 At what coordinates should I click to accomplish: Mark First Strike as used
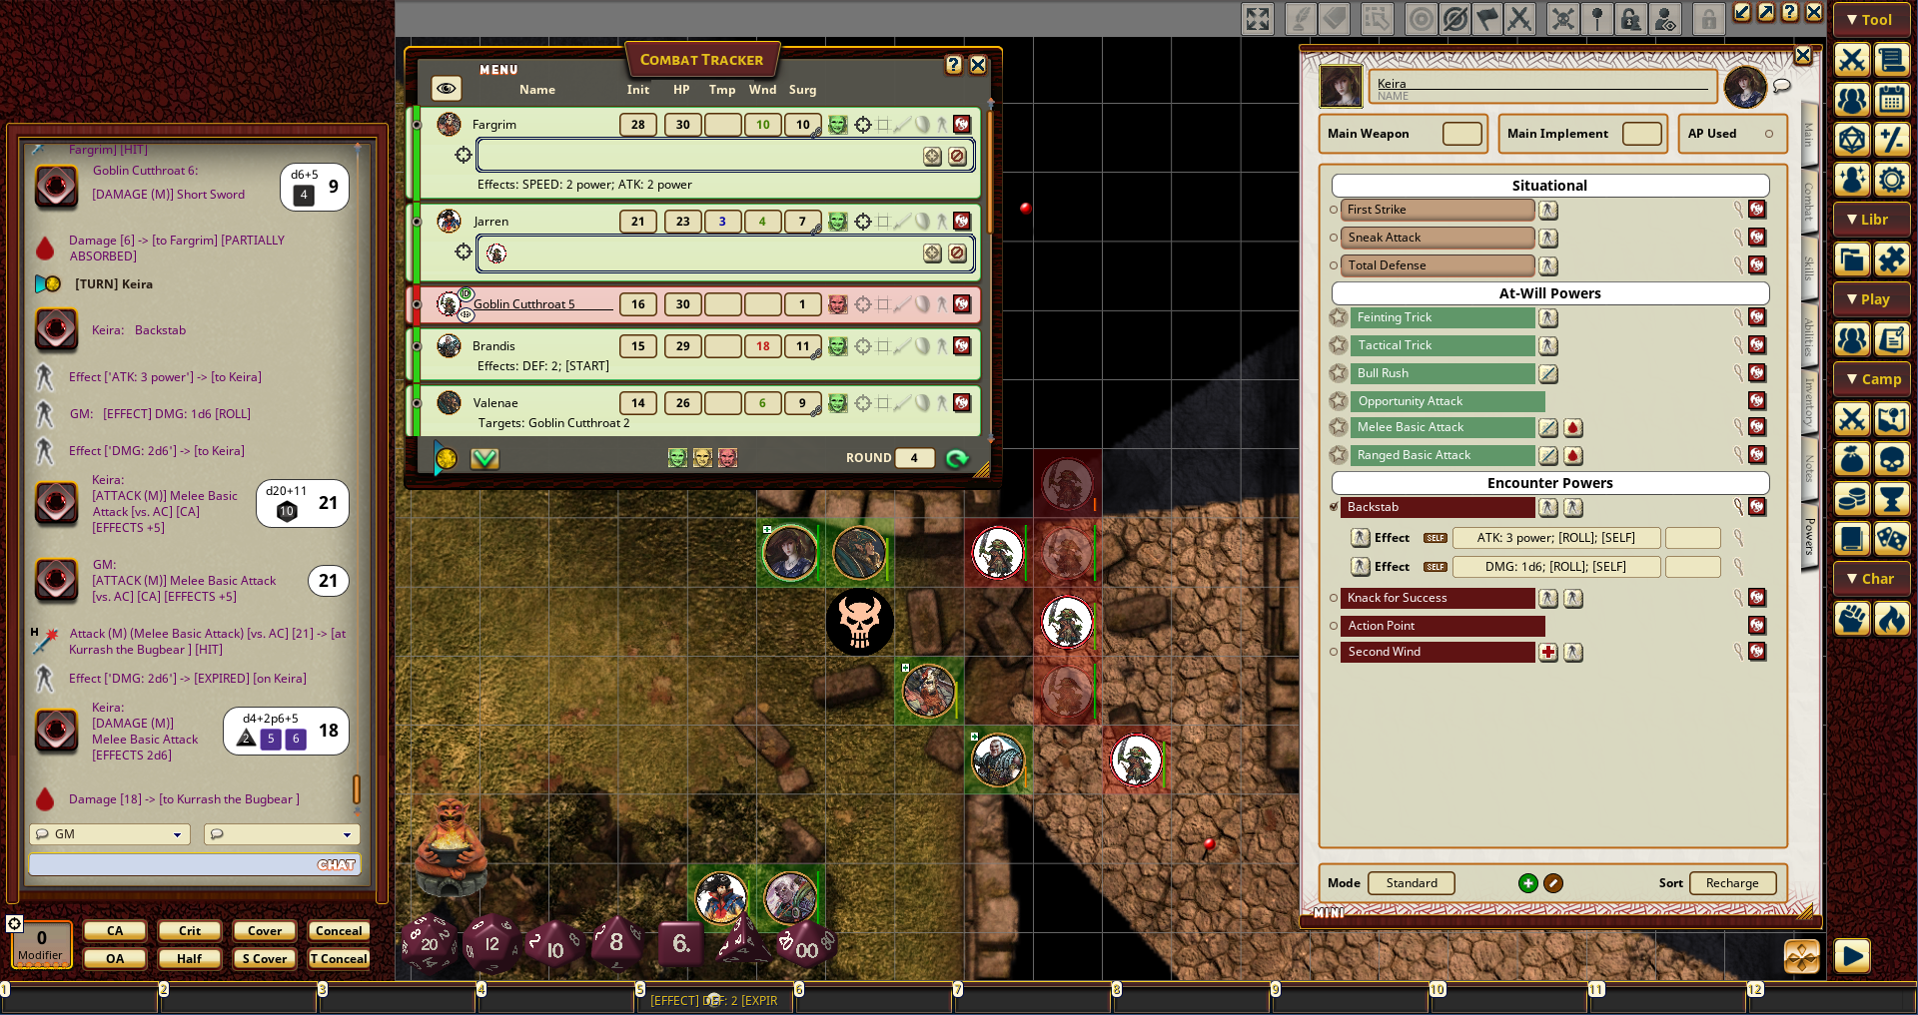click(1334, 210)
